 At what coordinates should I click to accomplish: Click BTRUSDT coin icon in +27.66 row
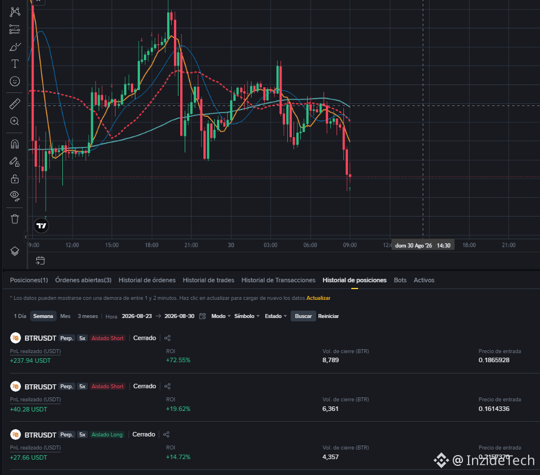pos(15,434)
